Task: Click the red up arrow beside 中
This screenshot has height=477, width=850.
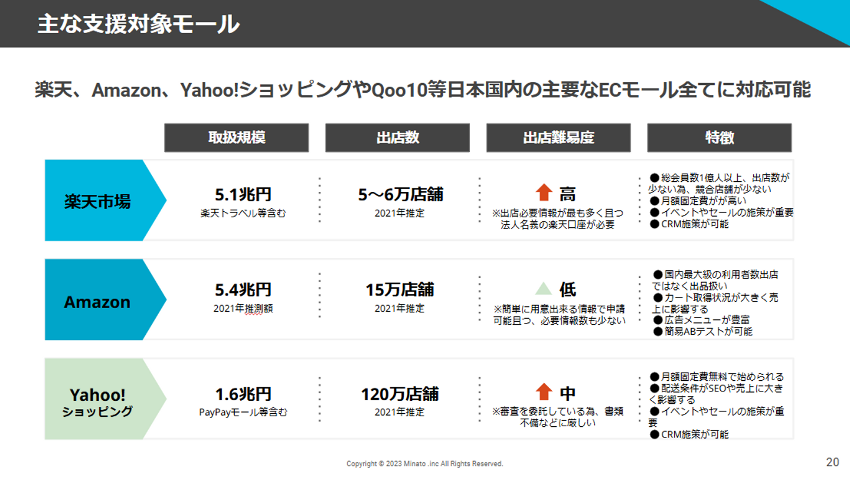Action: (x=544, y=392)
